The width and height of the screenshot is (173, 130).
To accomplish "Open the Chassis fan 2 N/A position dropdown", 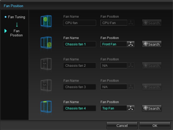I will click(114, 65).
